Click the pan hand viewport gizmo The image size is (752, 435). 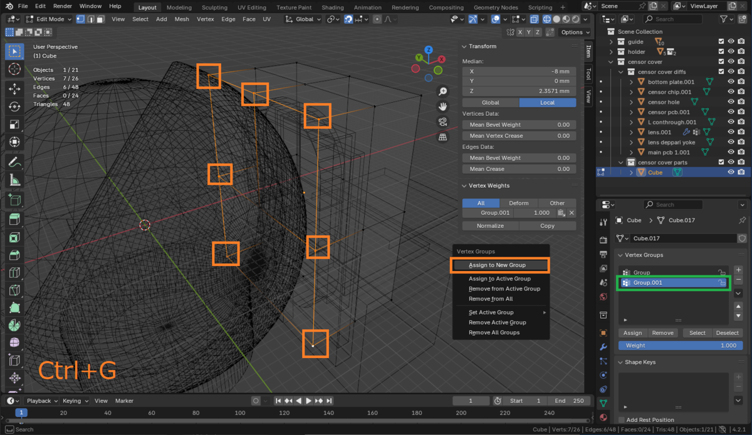click(443, 106)
